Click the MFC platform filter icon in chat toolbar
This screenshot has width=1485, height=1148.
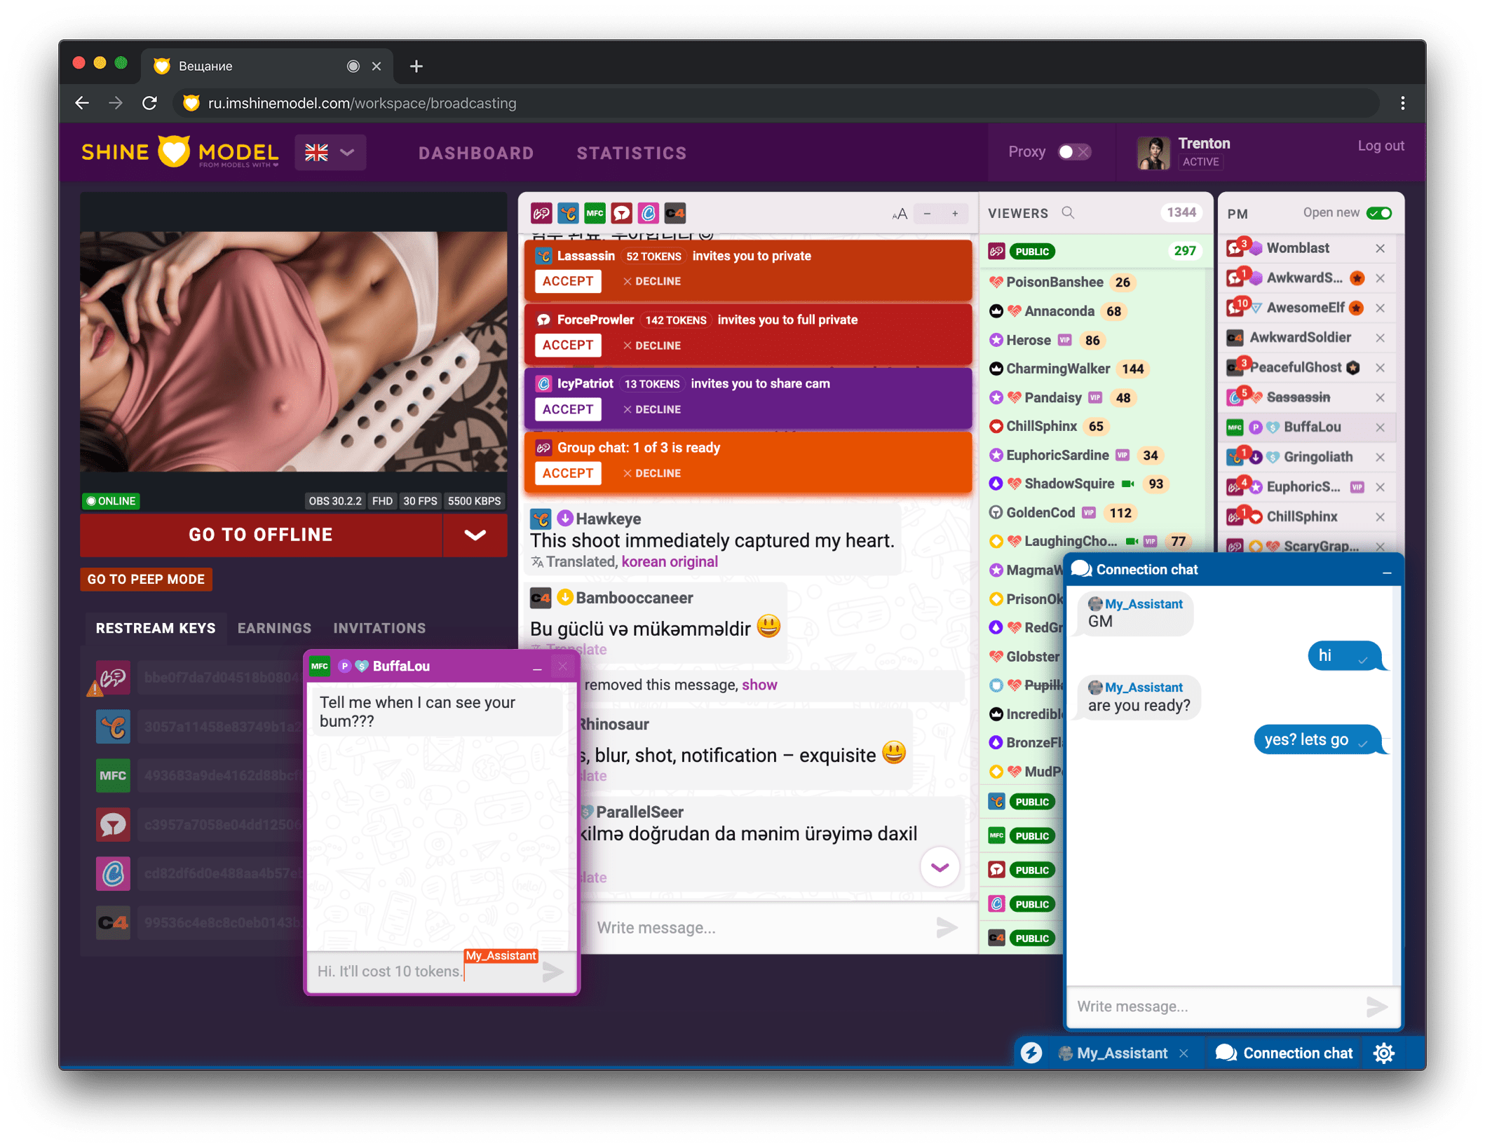coord(595,213)
